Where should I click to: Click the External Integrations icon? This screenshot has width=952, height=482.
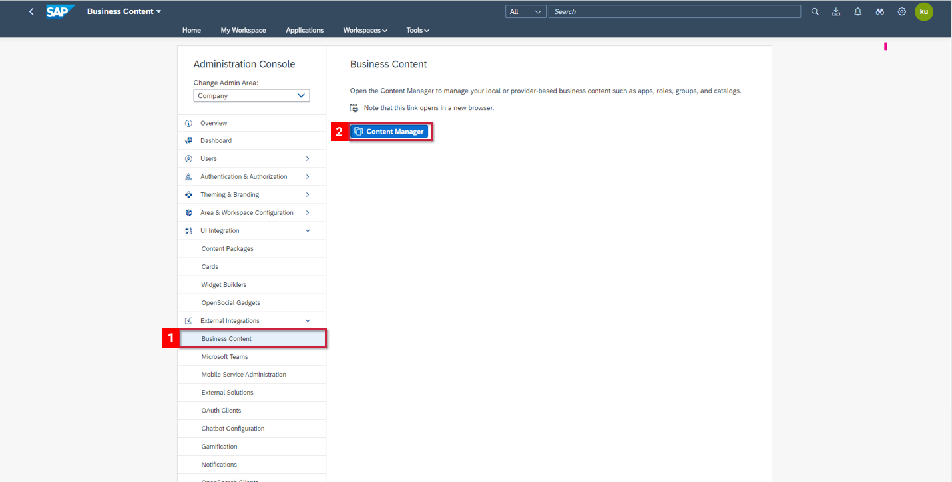point(188,321)
